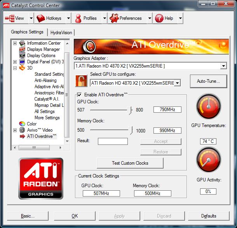Image resolution: width=237 pixels, height=228 pixels.
Task: Collapse the 3D tree node
Action: pyautogui.click(x=15, y=68)
